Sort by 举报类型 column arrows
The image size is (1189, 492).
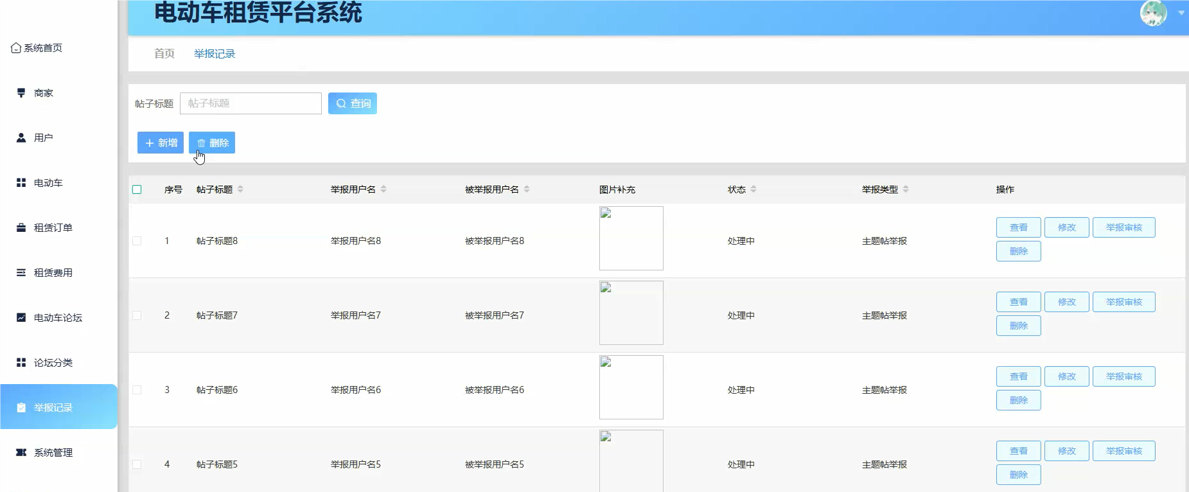pos(906,189)
